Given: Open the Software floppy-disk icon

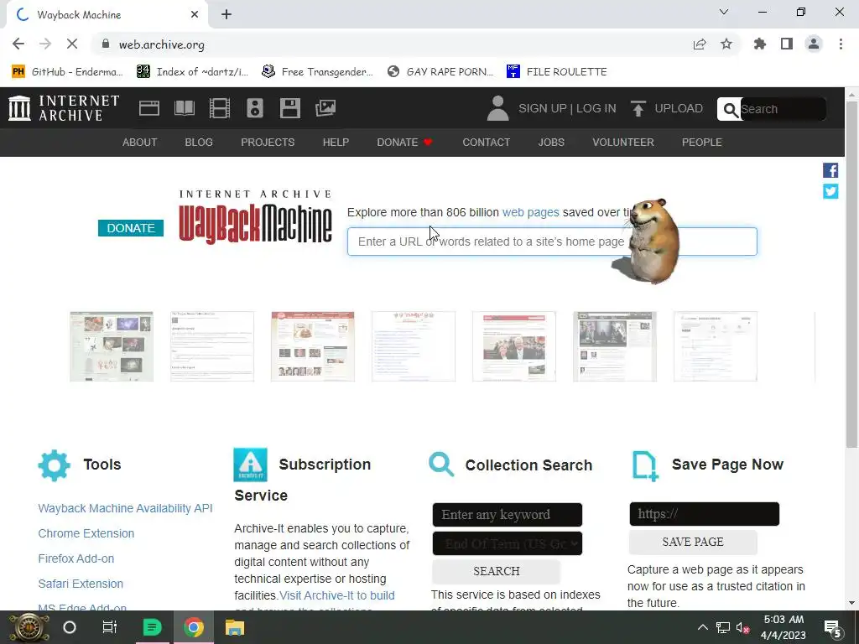Looking at the screenshot, I should point(289,108).
